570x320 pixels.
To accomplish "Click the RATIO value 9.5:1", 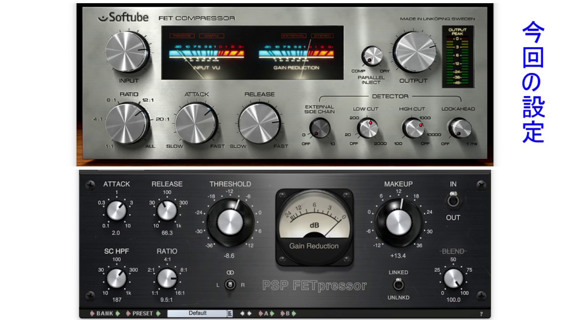I will click(x=167, y=300).
